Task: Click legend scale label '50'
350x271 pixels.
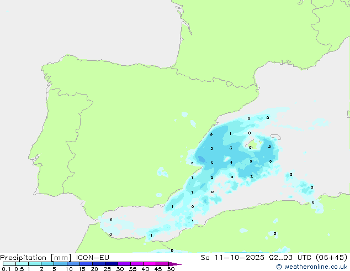Action: pos(171,269)
